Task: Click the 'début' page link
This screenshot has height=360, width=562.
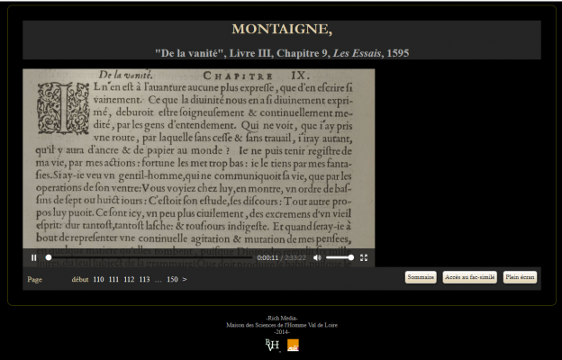Action: coord(80,279)
